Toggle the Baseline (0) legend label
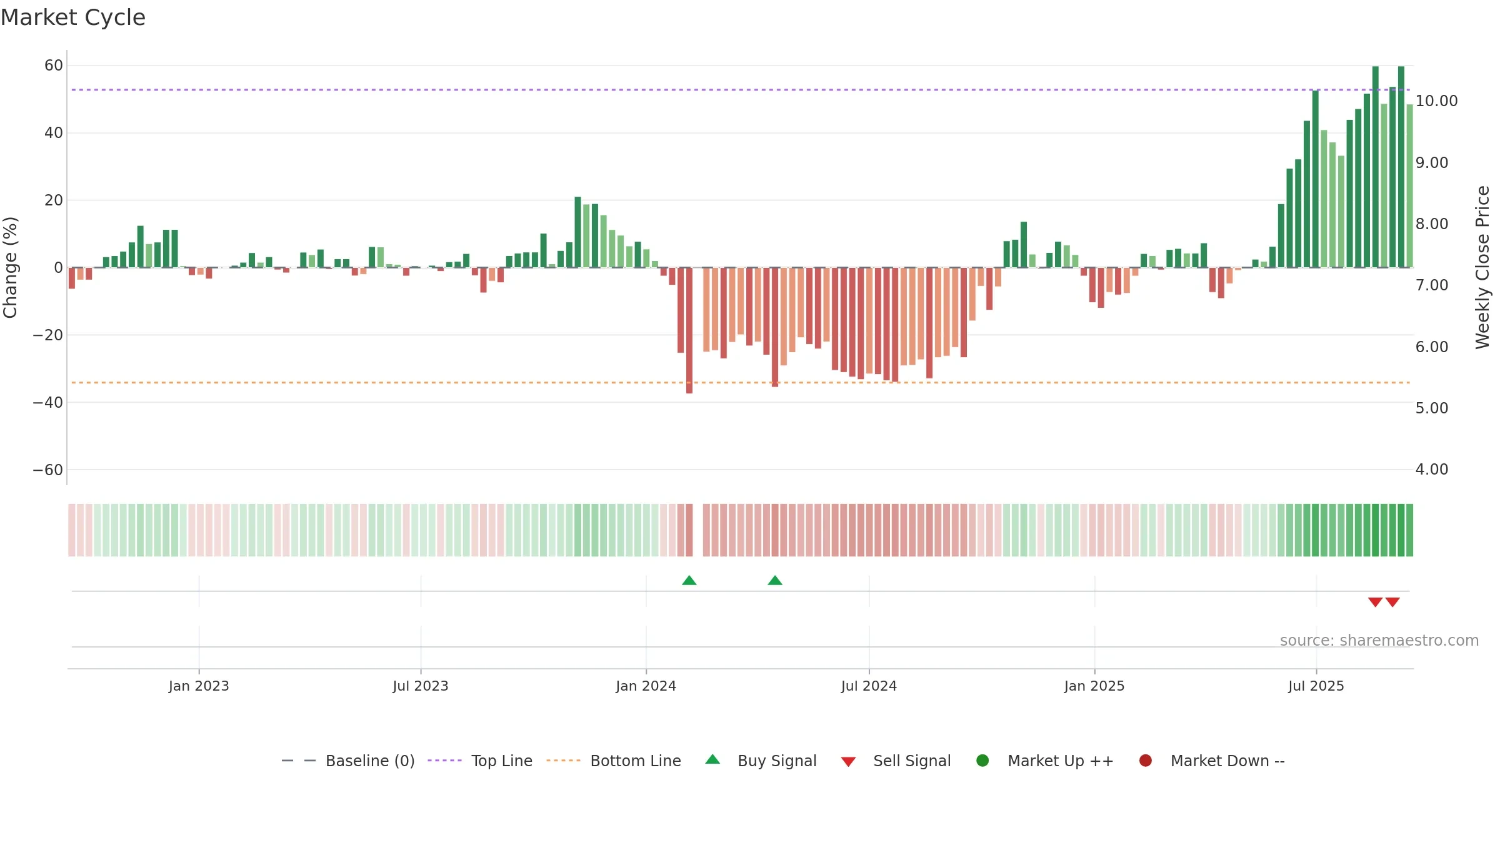The height and width of the screenshot is (843, 1500). (x=370, y=761)
